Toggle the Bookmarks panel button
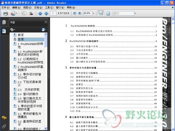The width and height of the screenshot is (175, 131). coord(4,31)
